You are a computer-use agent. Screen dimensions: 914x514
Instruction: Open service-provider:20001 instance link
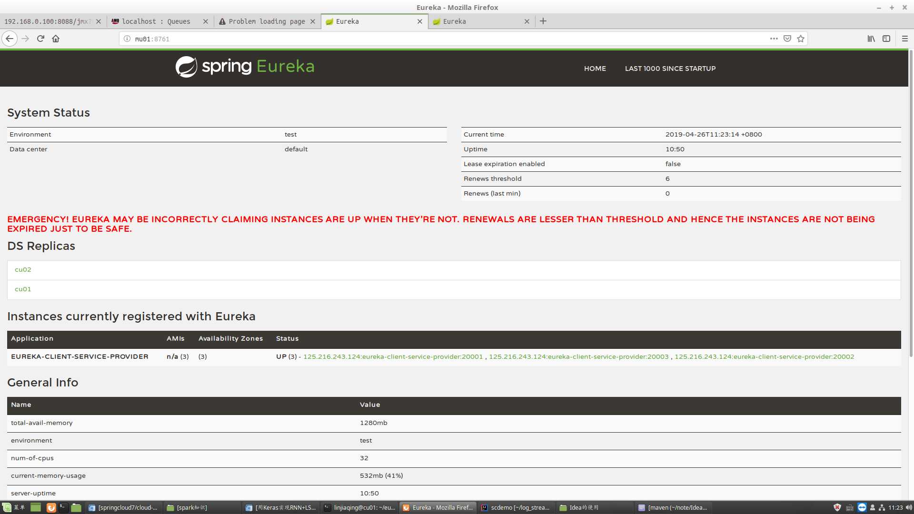pos(393,356)
